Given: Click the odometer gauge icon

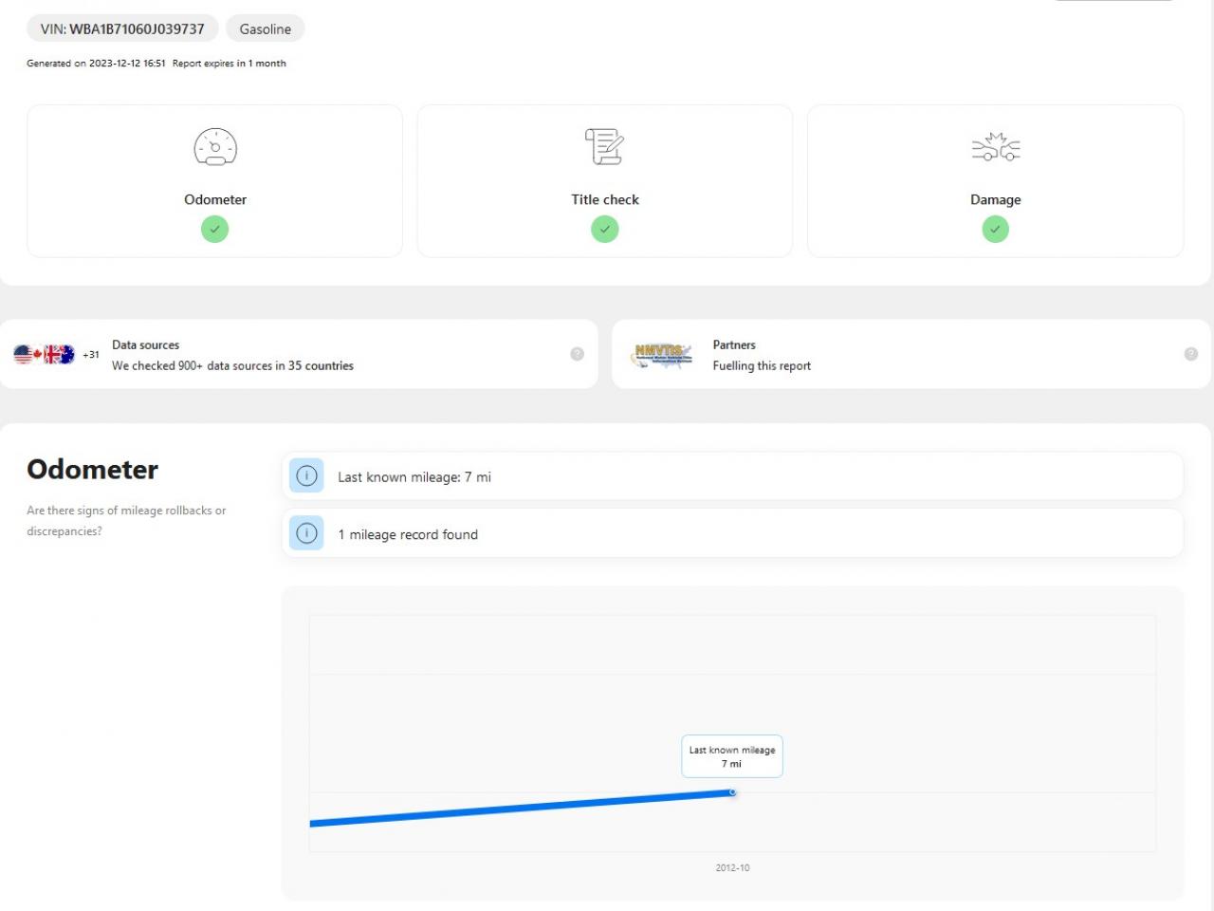Looking at the screenshot, I should (x=215, y=147).
